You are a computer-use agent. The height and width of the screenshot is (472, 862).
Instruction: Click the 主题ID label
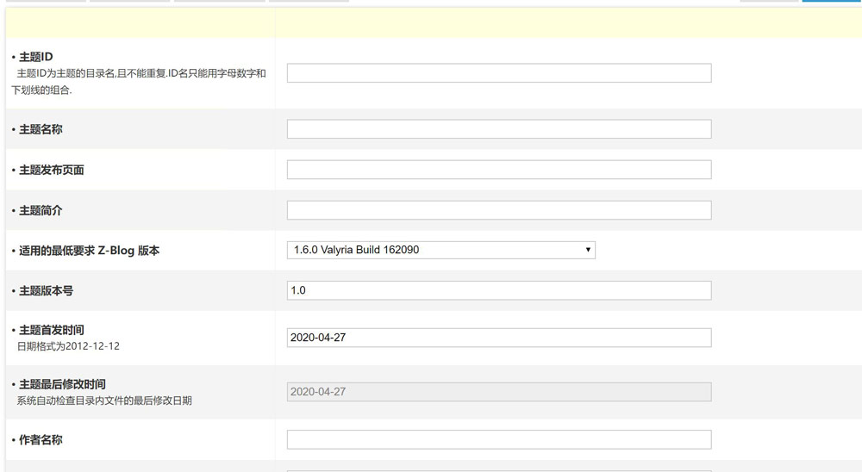35,57
